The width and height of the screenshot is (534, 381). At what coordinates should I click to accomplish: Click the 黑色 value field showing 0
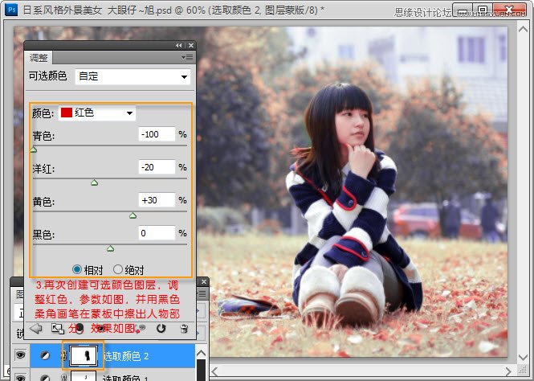click(157, 233)
